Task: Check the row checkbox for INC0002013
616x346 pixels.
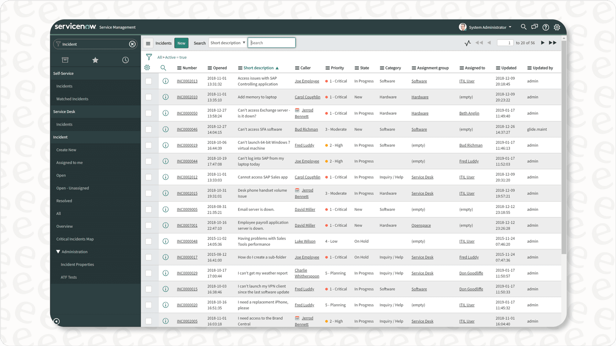Action: pos(149,81)
